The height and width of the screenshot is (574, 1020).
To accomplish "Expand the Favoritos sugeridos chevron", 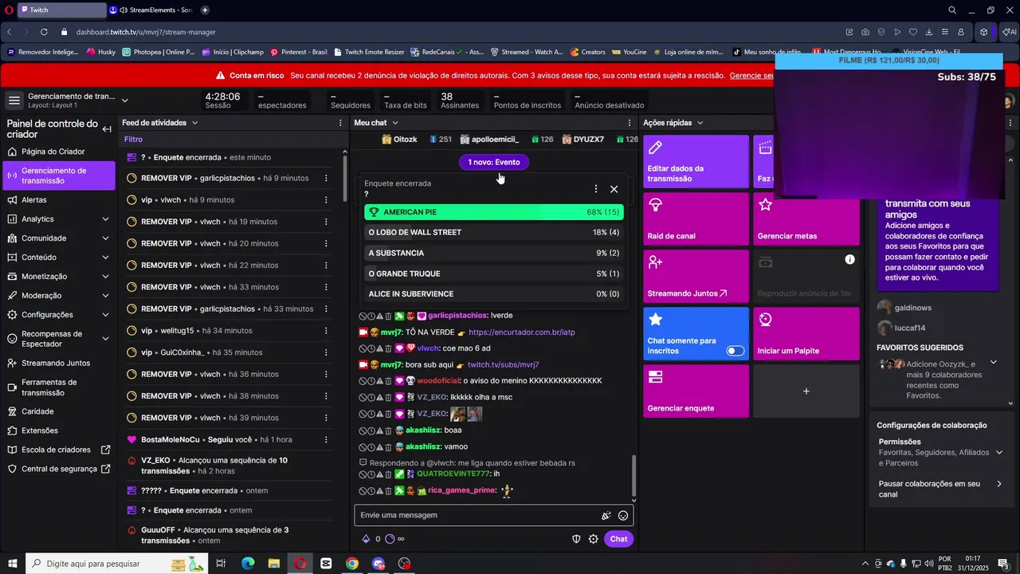I will coord(993,363).
